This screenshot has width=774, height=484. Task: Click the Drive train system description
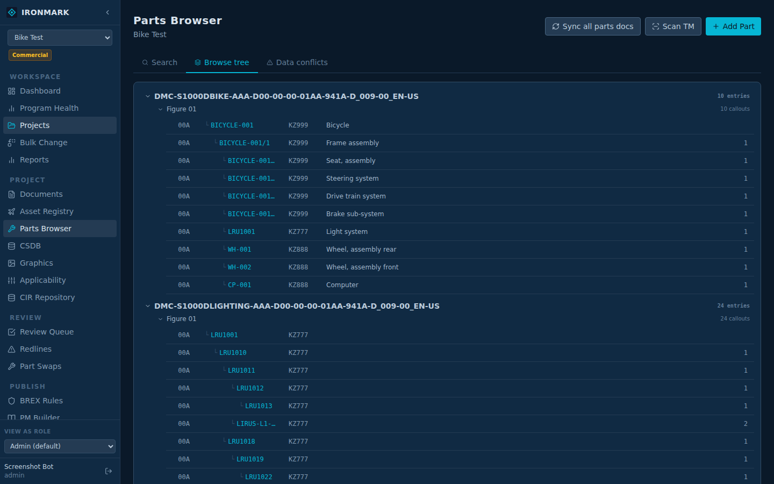356,196
